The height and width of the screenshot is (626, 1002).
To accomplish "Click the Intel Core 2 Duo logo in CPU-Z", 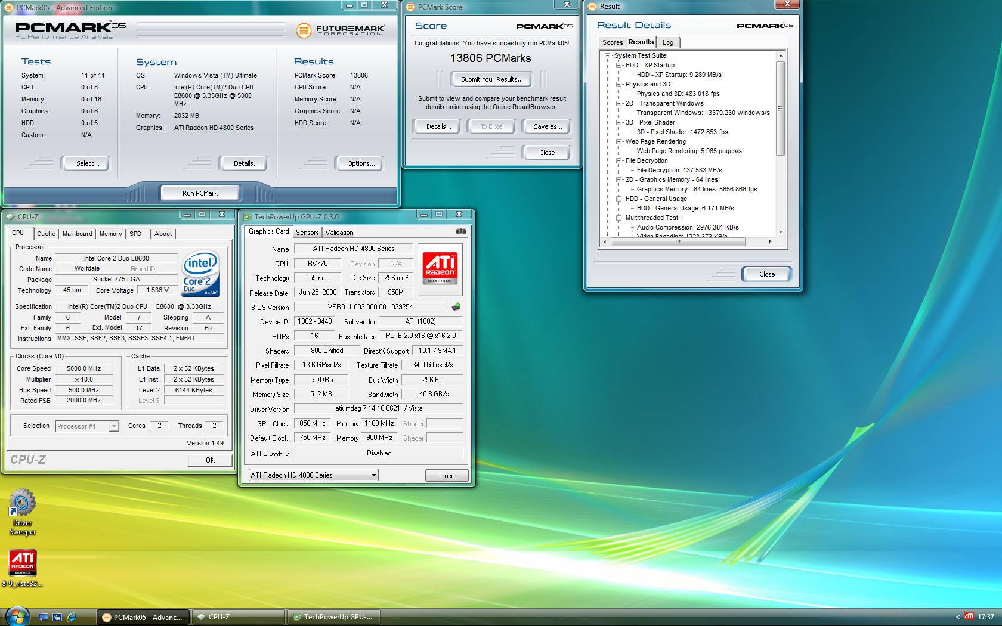I will tap(201, 274).
